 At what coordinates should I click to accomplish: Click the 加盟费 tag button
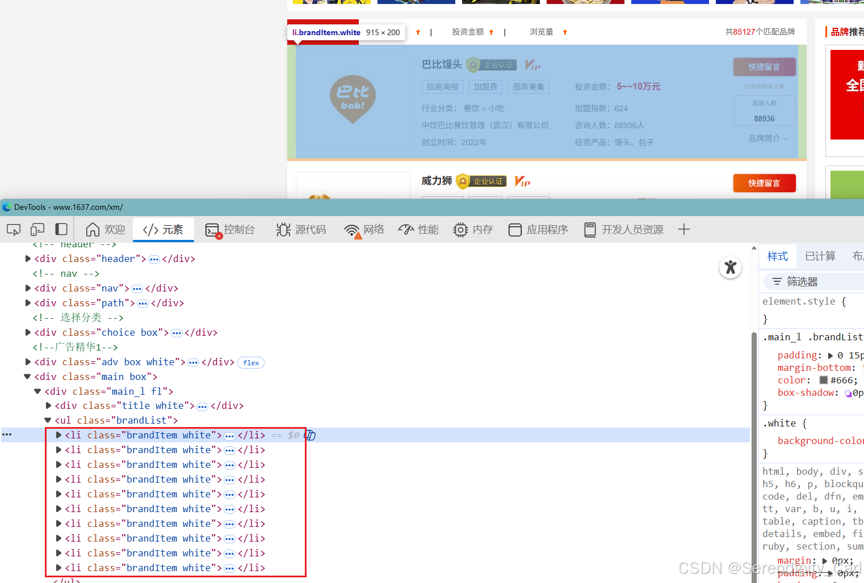[485, 87]
